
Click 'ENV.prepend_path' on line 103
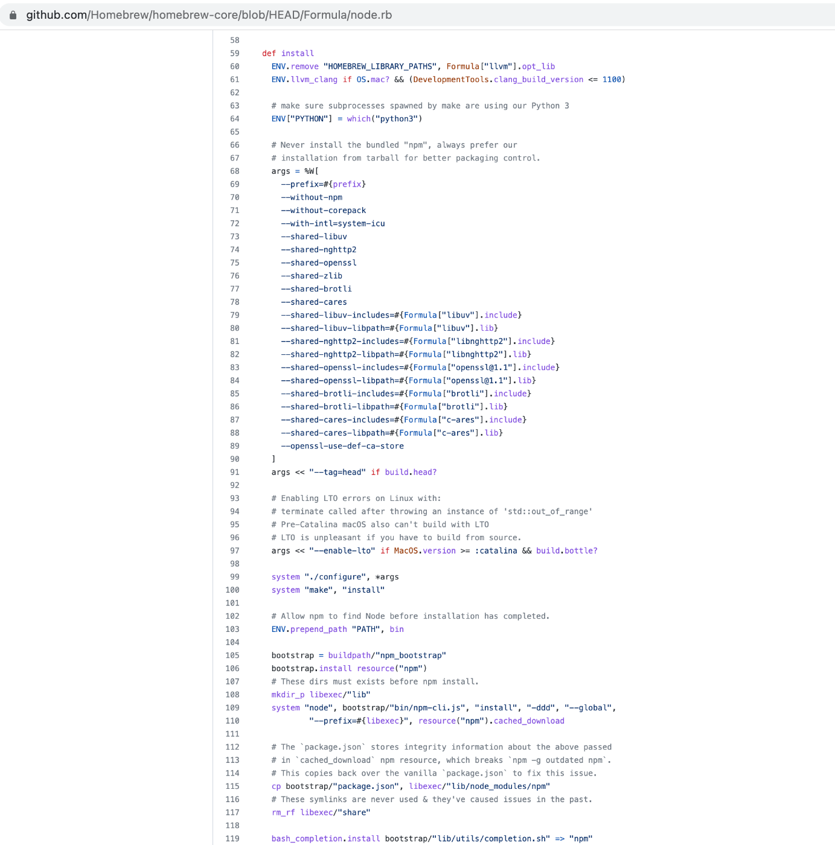pyautogui.click(x=309, y=629)
